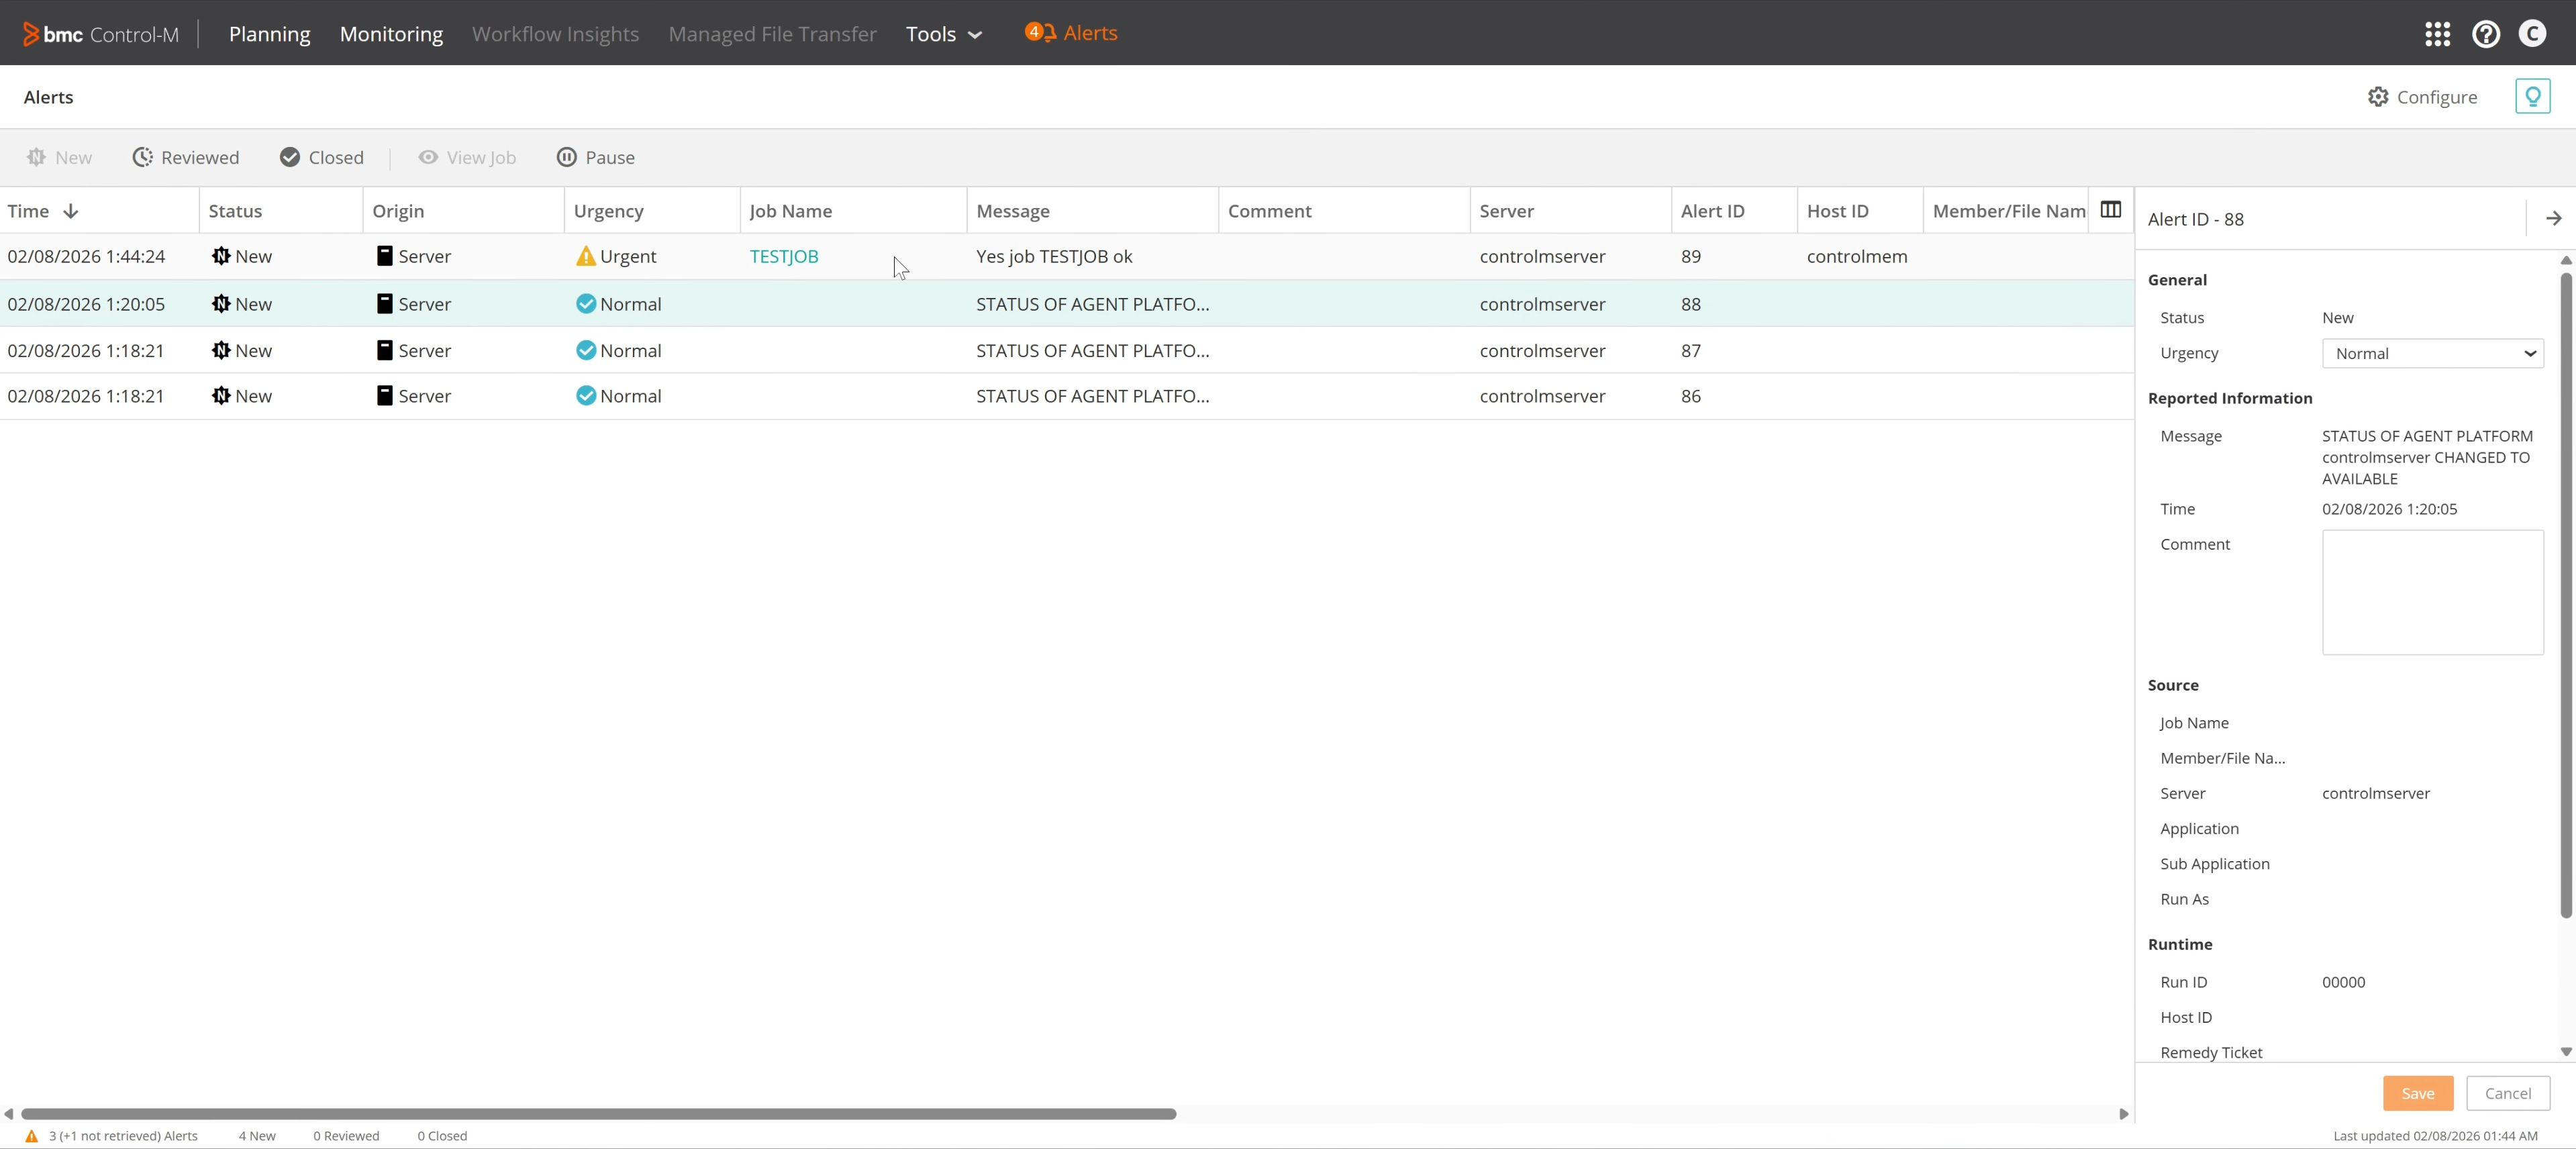2576x1149 pixels.
Task: Click the BMC Control-M logo
Action: click(101, 34)
